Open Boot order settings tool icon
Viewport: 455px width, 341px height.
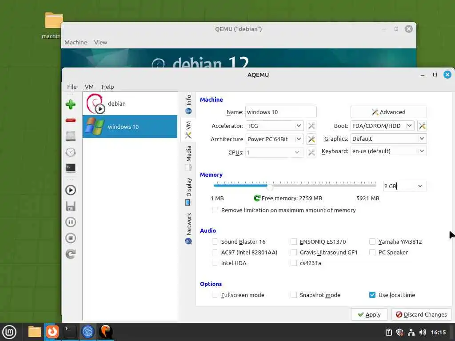pyautogui.click(x=422, y=126)
